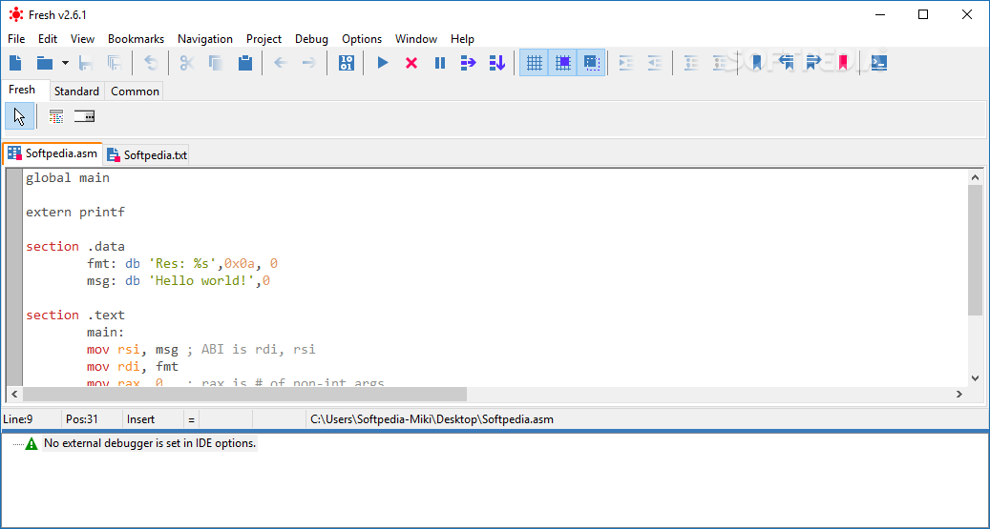The image size is (990, 529).
Task: Go to next bookmark icon
Action: (813, 62)
